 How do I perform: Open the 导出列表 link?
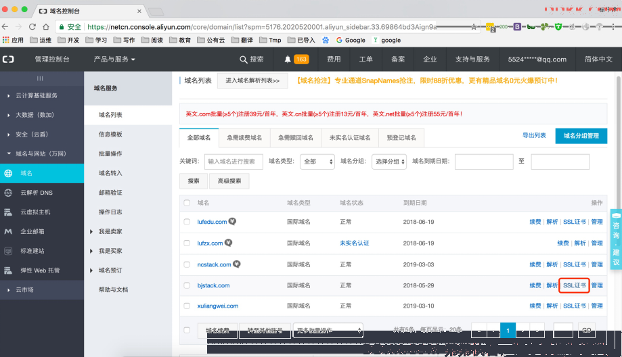(534, 135)
